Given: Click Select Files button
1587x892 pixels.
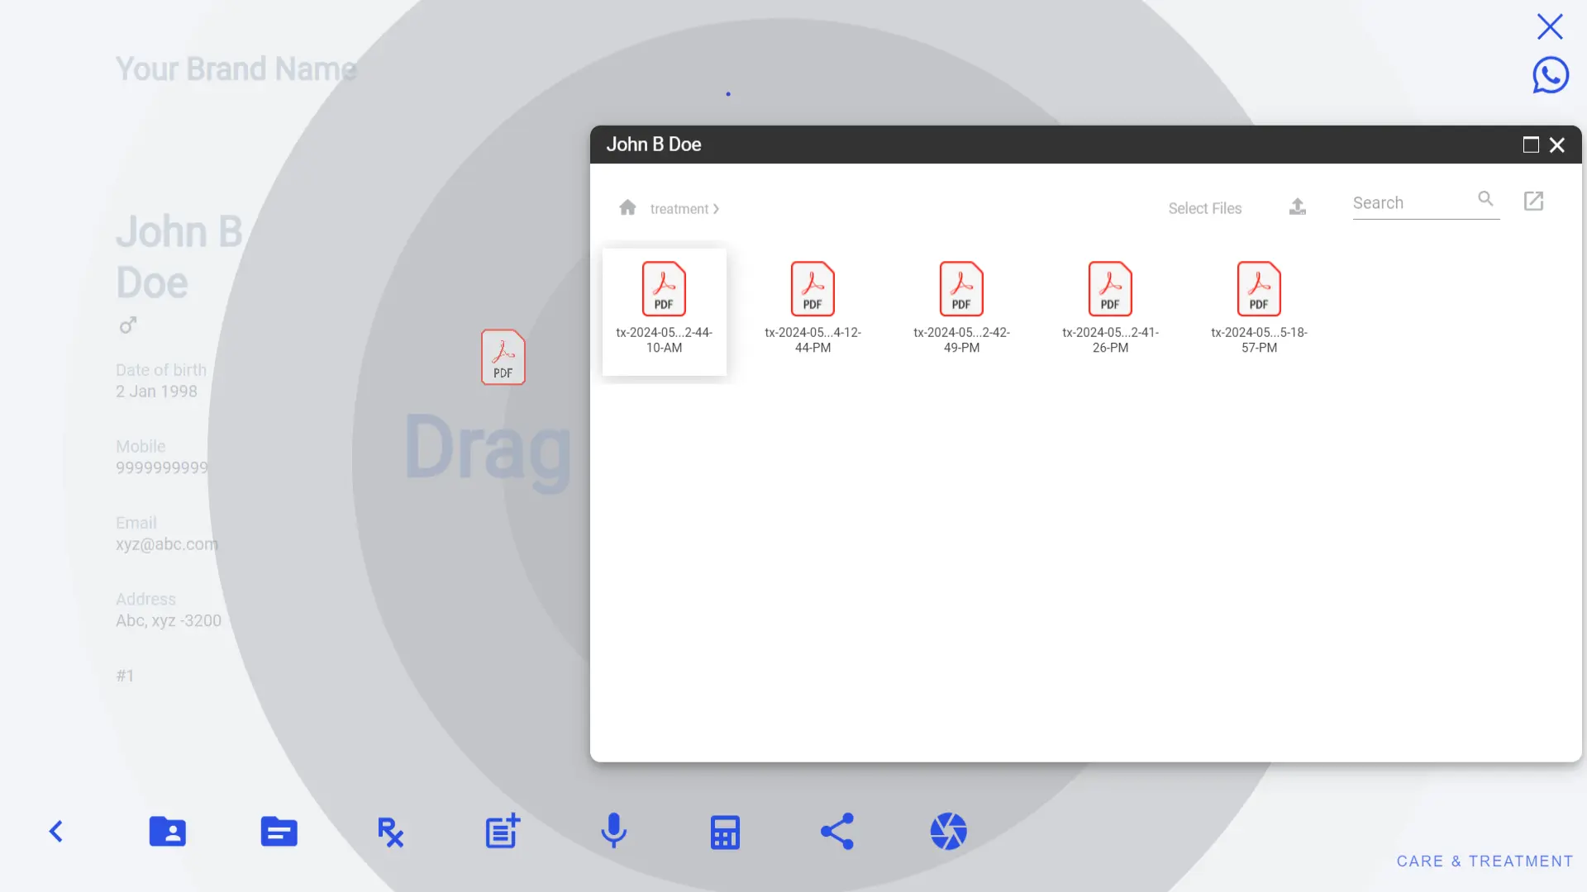Looking at the screenshot, I should [1204, 207].
